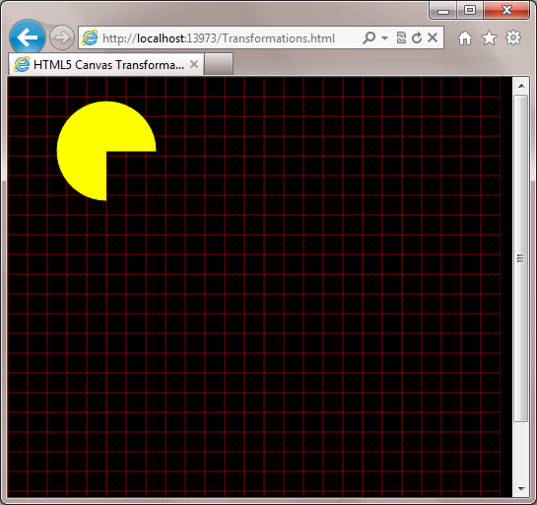Click the scrollbar down arrow
Image resolution: width=537 pixels, height=505 pixels.
[x=521, y=488]
